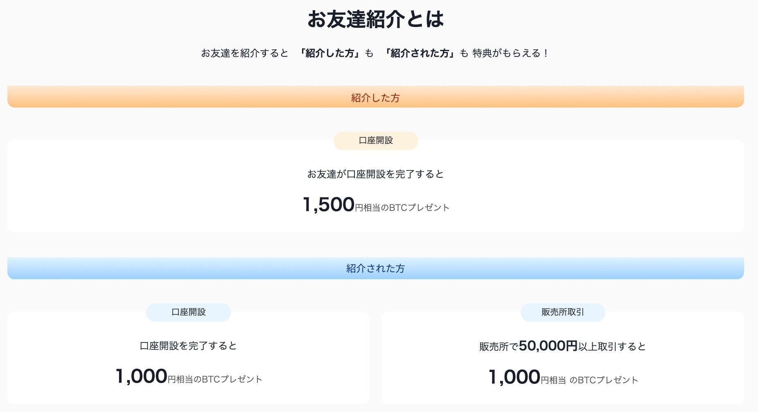
Task: Click the 1,500 yen reward amount
Action: [329, 205]
